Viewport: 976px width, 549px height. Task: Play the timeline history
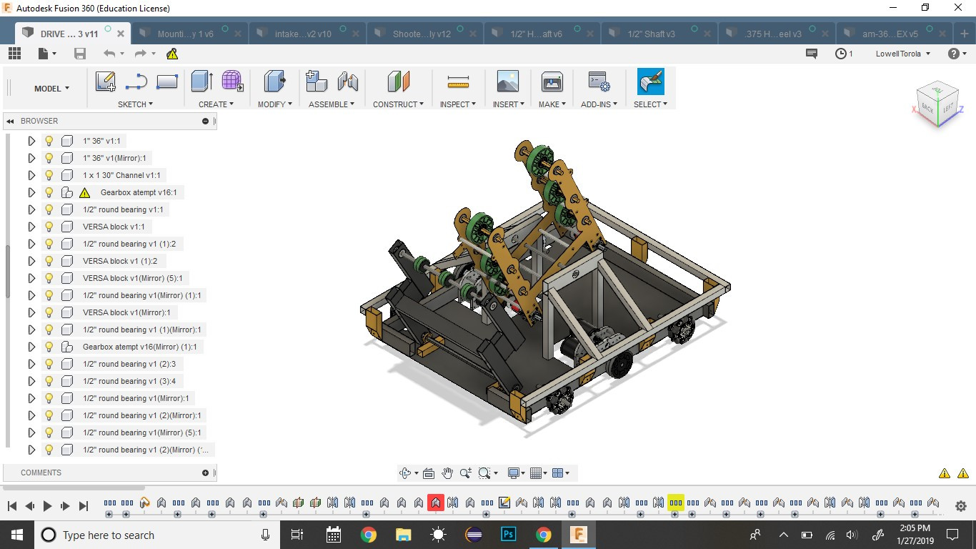[47, 506]
